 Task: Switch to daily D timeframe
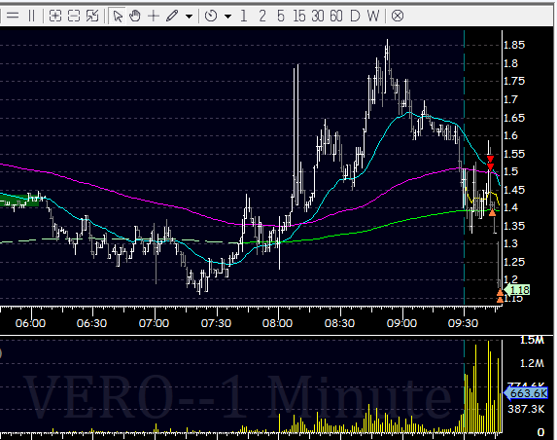[x=355, y=16]
